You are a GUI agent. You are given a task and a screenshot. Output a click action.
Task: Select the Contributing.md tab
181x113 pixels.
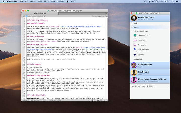click(x=40, y=14)
